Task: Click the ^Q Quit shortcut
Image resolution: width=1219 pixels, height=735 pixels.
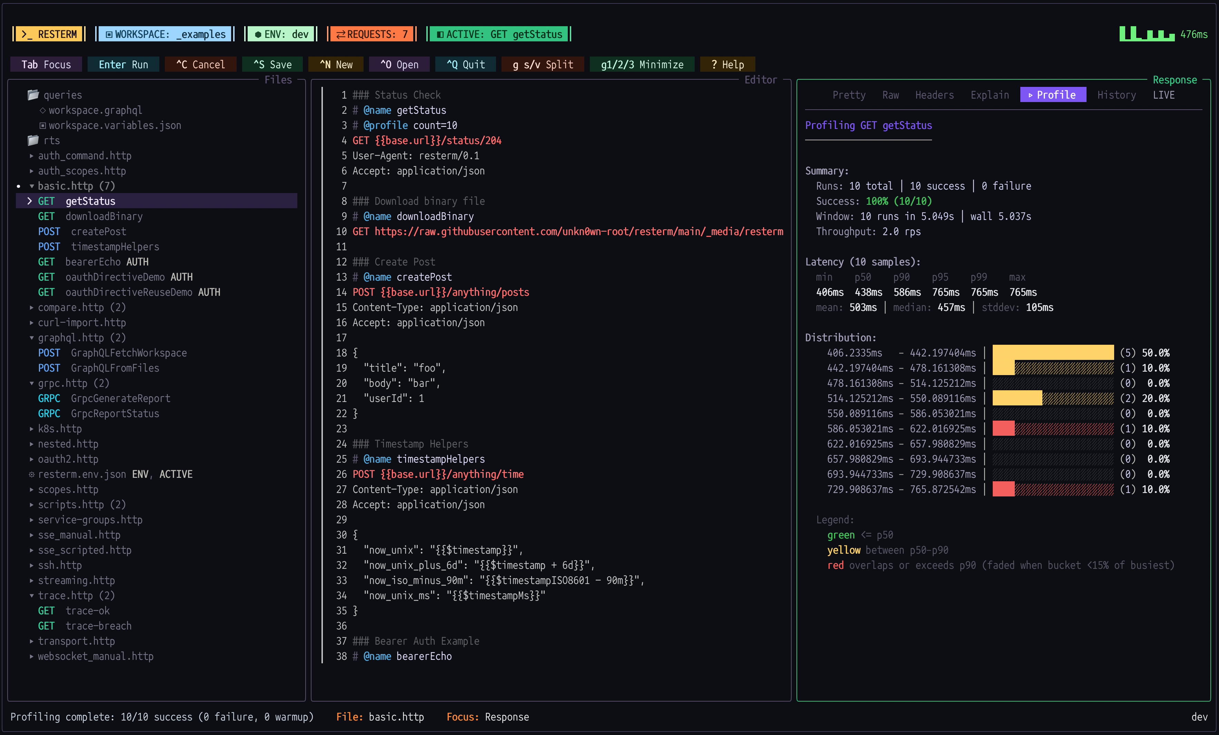Action: 466,64
